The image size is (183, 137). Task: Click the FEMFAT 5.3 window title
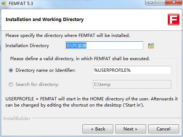click(x=21, y=3)
